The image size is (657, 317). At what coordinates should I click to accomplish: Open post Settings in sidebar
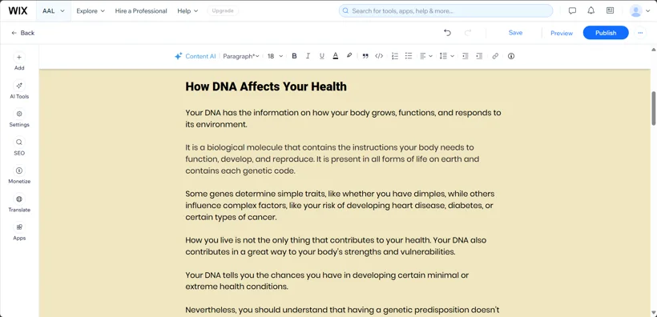[x=19, y=118]
